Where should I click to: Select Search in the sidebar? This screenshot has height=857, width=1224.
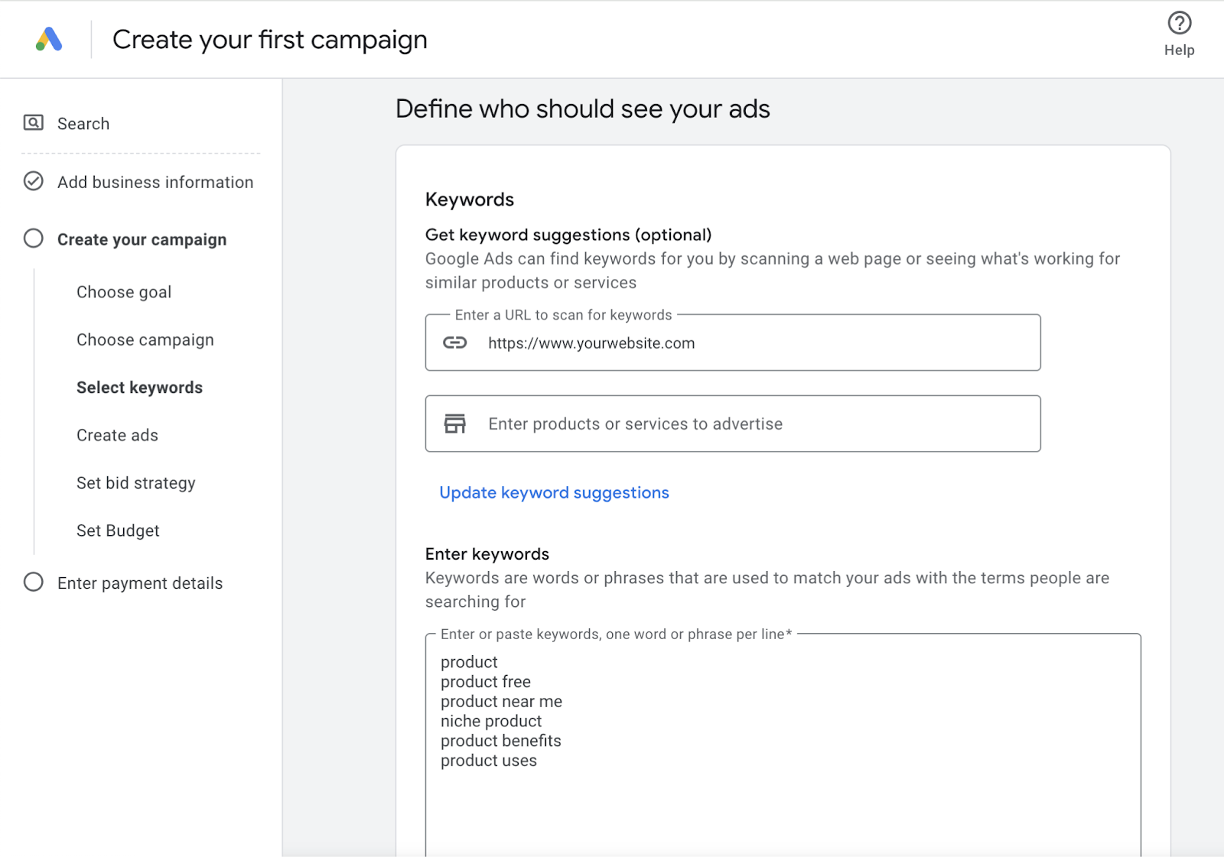point(83,122)
